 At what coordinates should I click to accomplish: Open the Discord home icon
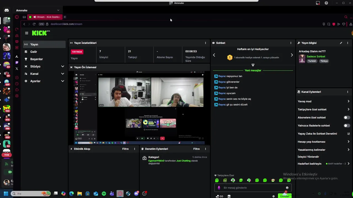(x=7, y=10)
